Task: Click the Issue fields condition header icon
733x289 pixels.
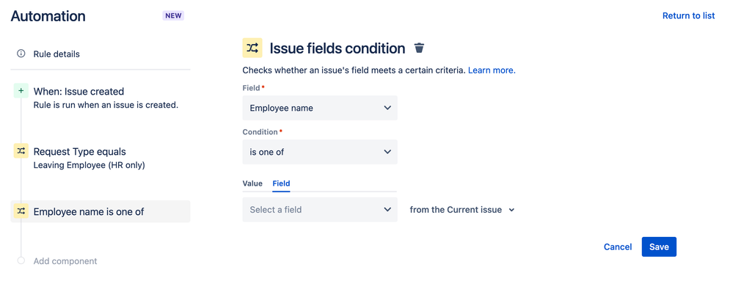Action: (x=252, y=48)
